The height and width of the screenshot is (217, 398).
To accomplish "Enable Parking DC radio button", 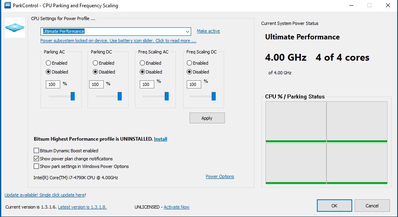I will [95, 63].
